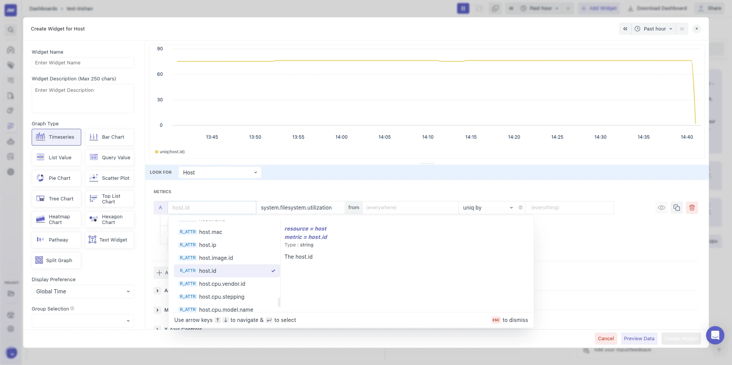Open the Look For Host dropdown

[x=220, y=173]
